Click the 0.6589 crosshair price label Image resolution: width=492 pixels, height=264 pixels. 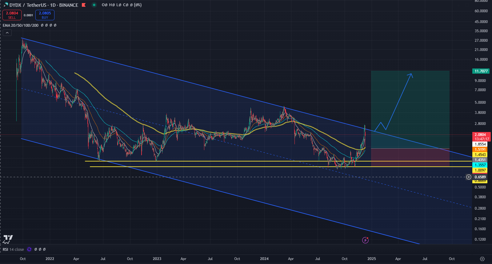(480, 177)
